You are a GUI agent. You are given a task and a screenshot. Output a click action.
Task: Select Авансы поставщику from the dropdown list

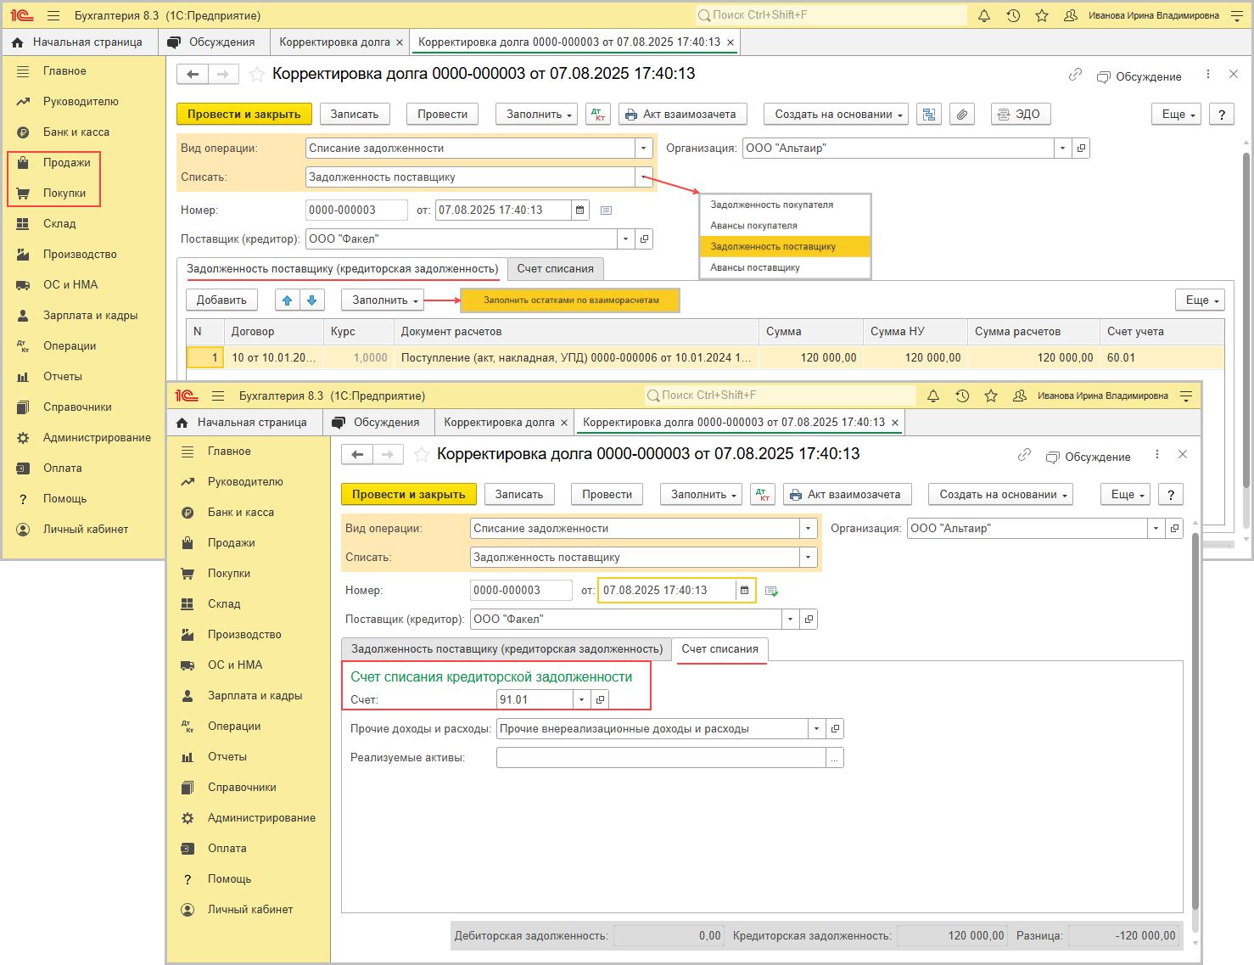[755, 267]
